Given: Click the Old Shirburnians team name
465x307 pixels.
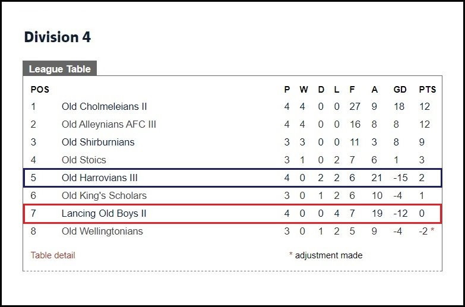Looking at the screenshot, I should point(98,142).
